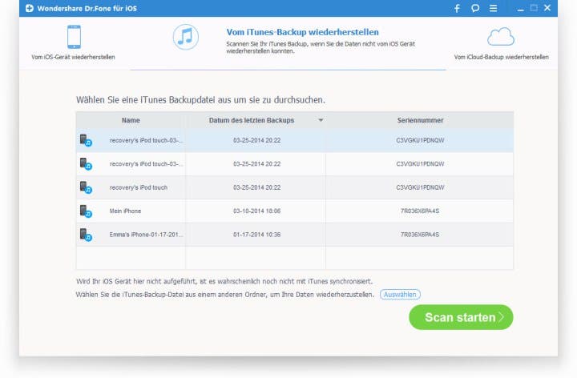Screen dimensions: 577x378
Task: Open the feedback chat bubble icon
Action: coord(475,8)
